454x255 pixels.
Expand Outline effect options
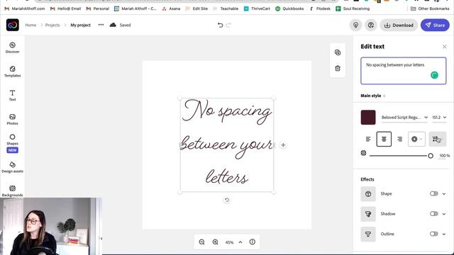point(444,234)
